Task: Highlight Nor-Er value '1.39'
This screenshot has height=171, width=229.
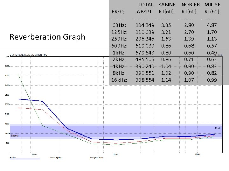Action: (189, 39)
